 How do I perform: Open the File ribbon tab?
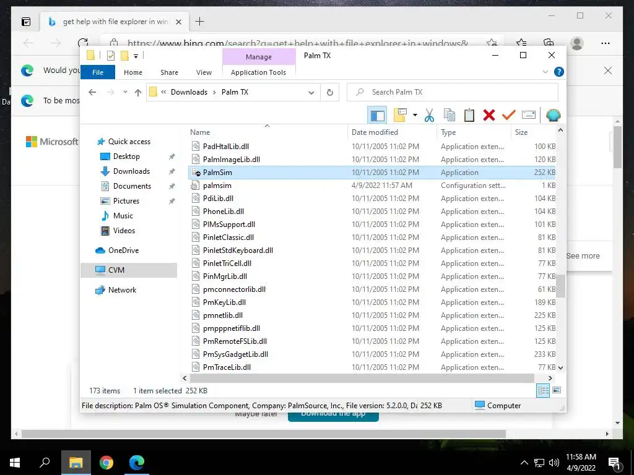(x=98, y=72)
